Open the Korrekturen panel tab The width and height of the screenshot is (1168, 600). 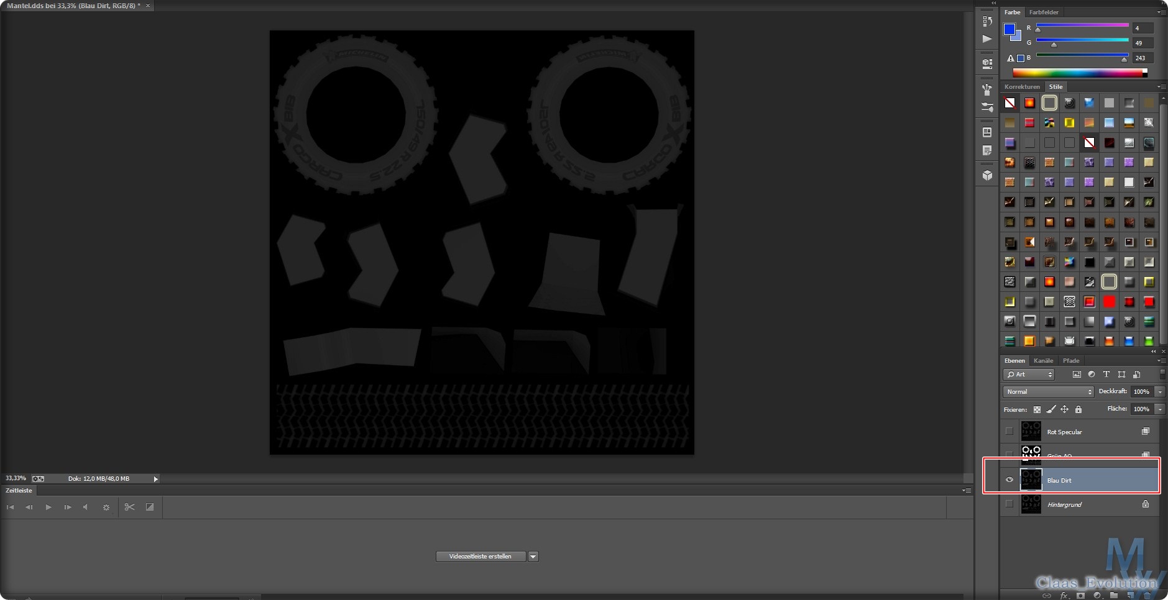pyautogui.click(x=1021, y=86)
